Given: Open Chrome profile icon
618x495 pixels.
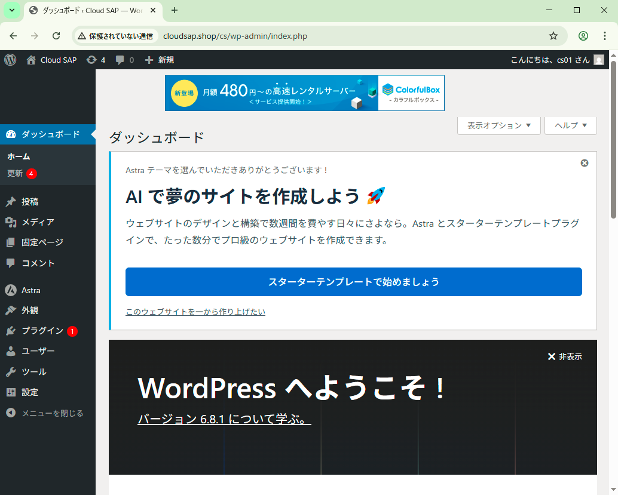Looking at the screenshot, I should 583,36.
